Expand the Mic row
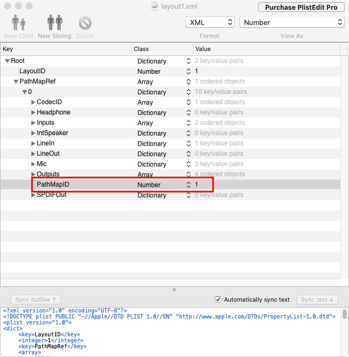Screen dimensions: 349x357 (33, 164)
